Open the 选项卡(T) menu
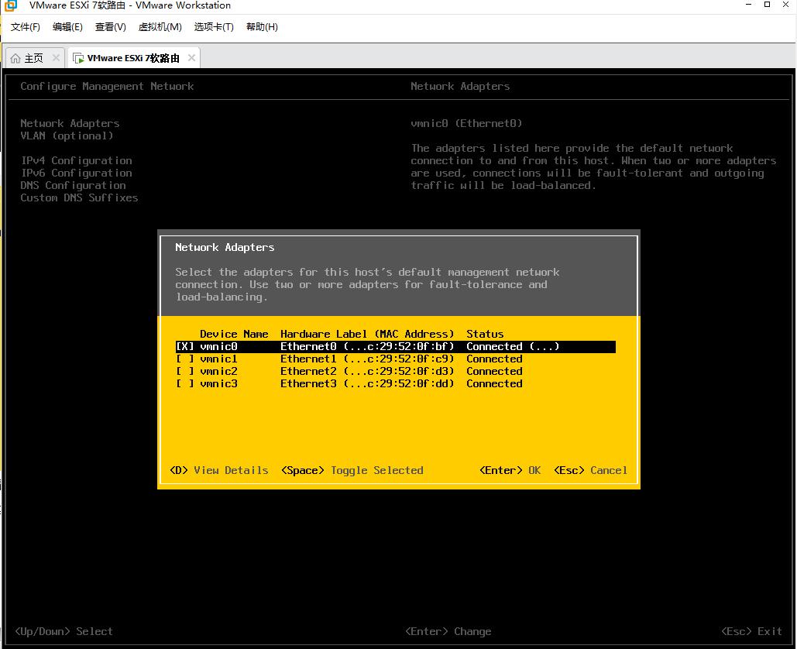This screenshot has height=649, width=797. pos(214,27)
